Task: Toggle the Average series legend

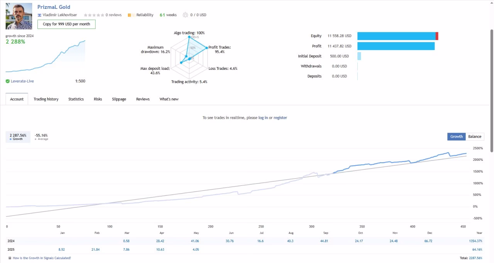Action: click(41, 137)
